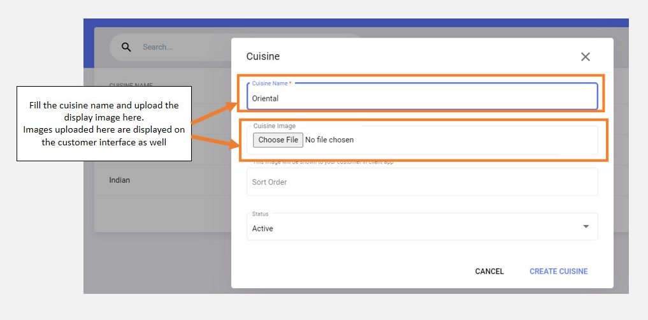Click the Choose File button

coord(278,140)
